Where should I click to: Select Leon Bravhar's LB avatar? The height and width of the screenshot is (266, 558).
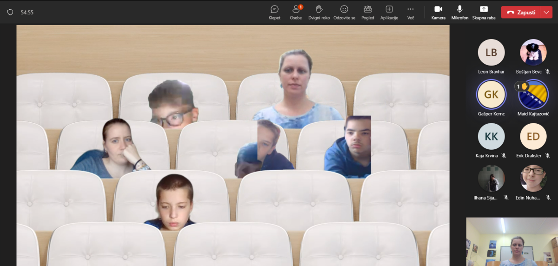[491, 53]
